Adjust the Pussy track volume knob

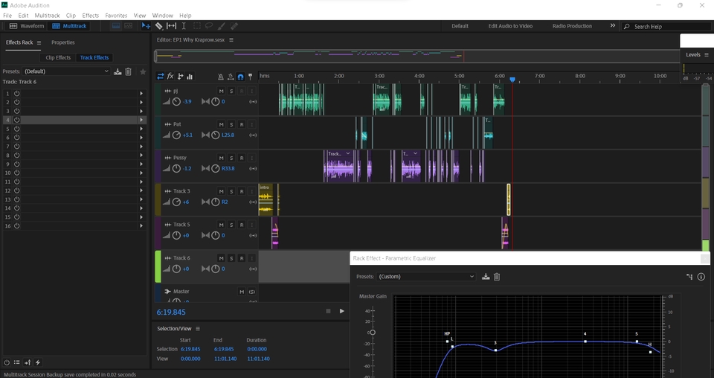(176, 169)
